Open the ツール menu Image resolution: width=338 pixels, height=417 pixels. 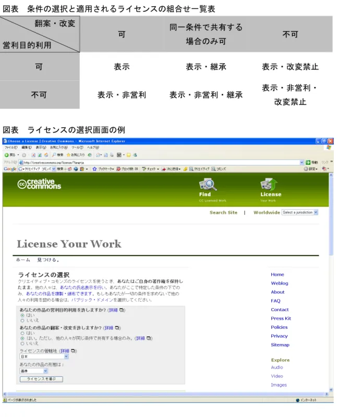(x=77, y=148)
